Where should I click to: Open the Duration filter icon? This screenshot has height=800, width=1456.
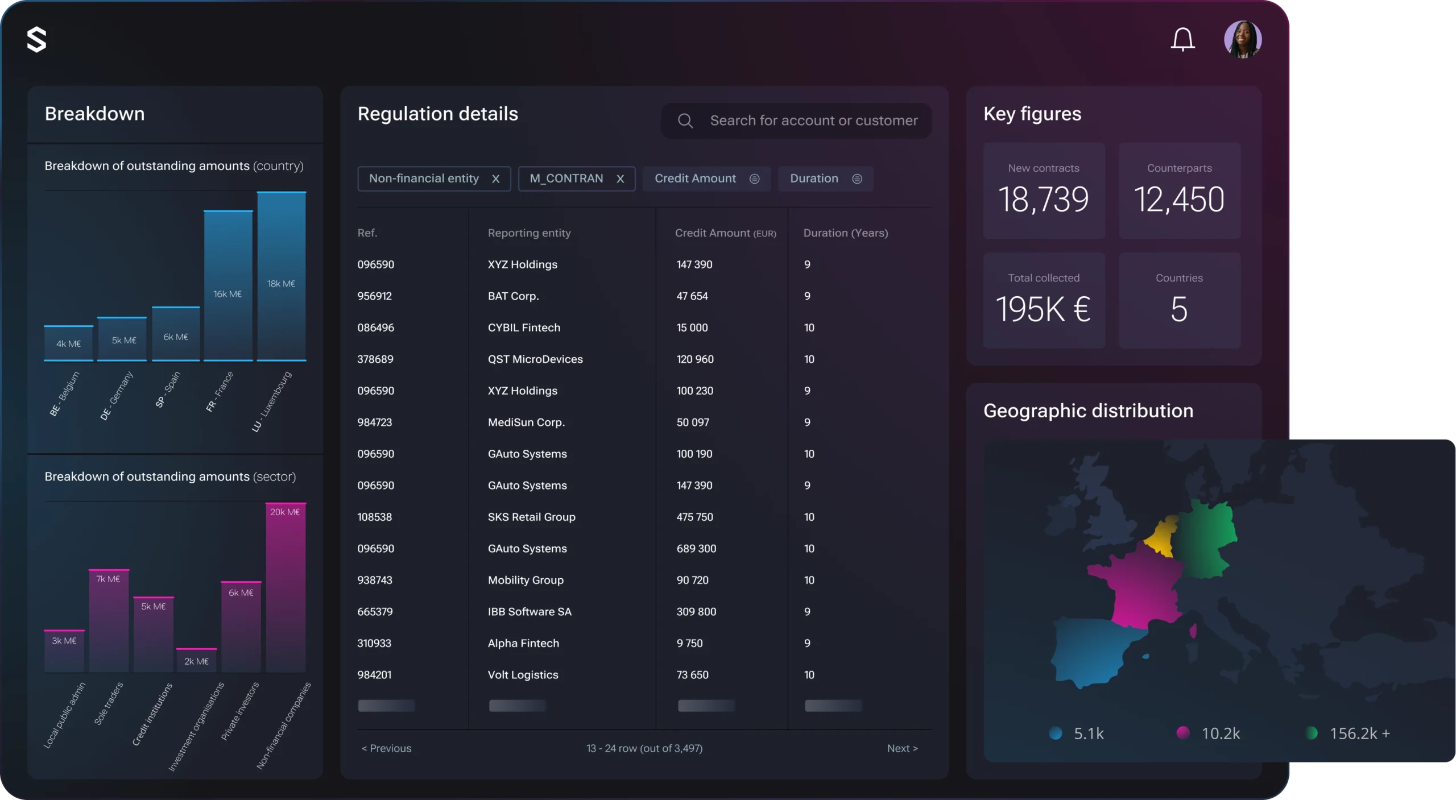pyautogui.click(x=857, y=179)
